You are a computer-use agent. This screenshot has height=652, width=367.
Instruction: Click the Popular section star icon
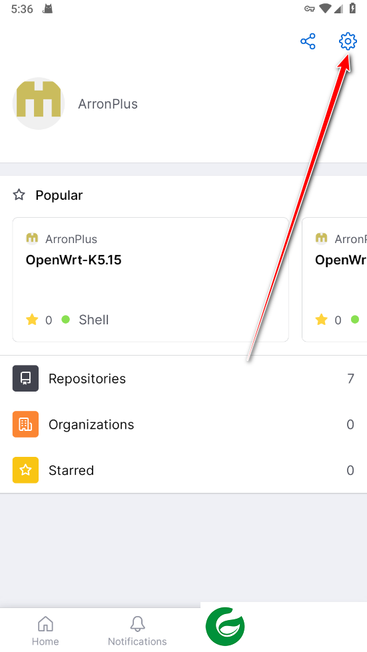19,194
